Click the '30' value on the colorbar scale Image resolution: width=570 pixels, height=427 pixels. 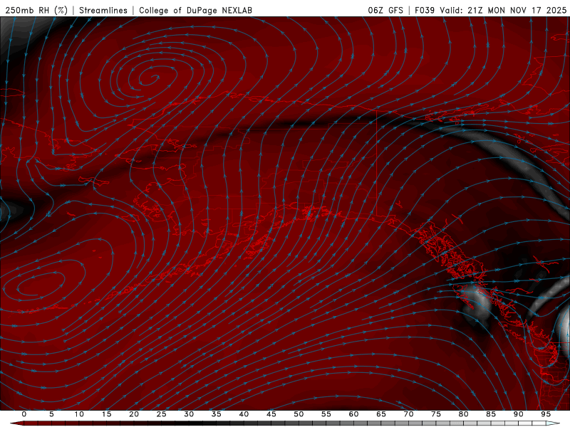click(189, 414)
